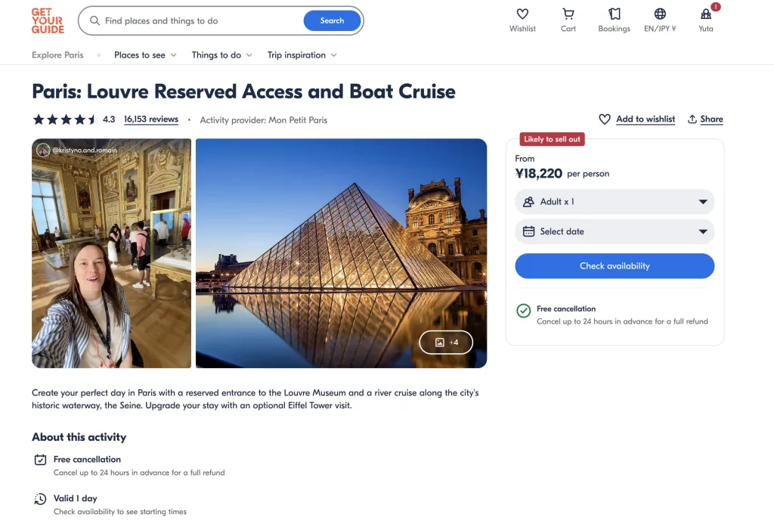This screenshot has height=524, width=774.
Task: Click the blue Search button
Action: 332,21
